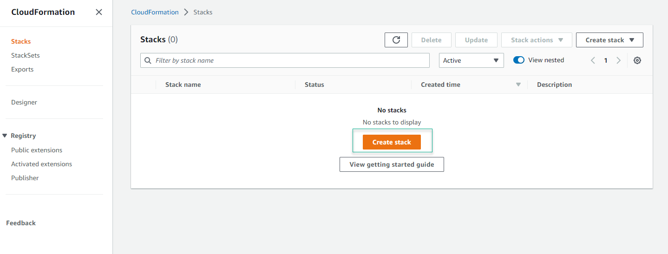
Task: Open the Stack actions dropdown
Action: tap(537, 40)
